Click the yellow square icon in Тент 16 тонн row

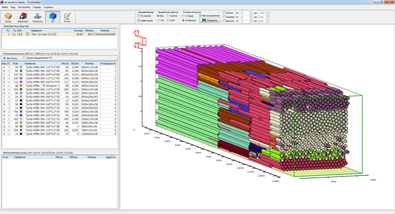coord(27,34)
